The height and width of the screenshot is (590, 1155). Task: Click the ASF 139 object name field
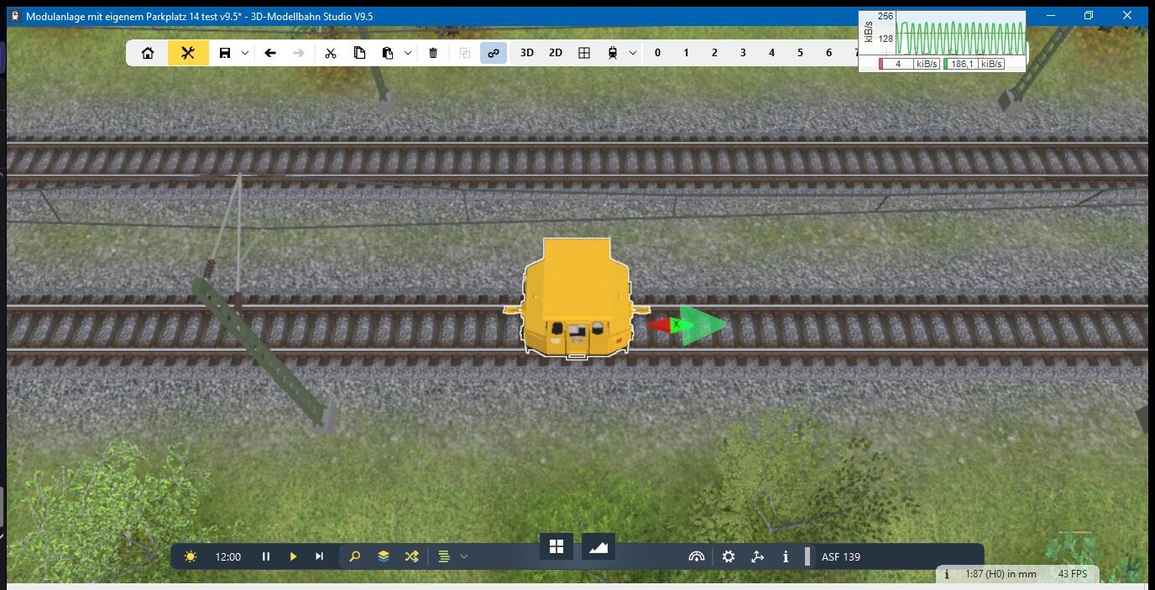click(x=841, y=556)
